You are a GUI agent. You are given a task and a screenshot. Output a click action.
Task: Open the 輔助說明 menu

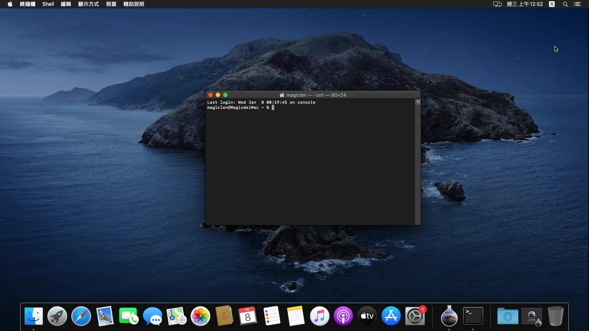click(134, 4)
